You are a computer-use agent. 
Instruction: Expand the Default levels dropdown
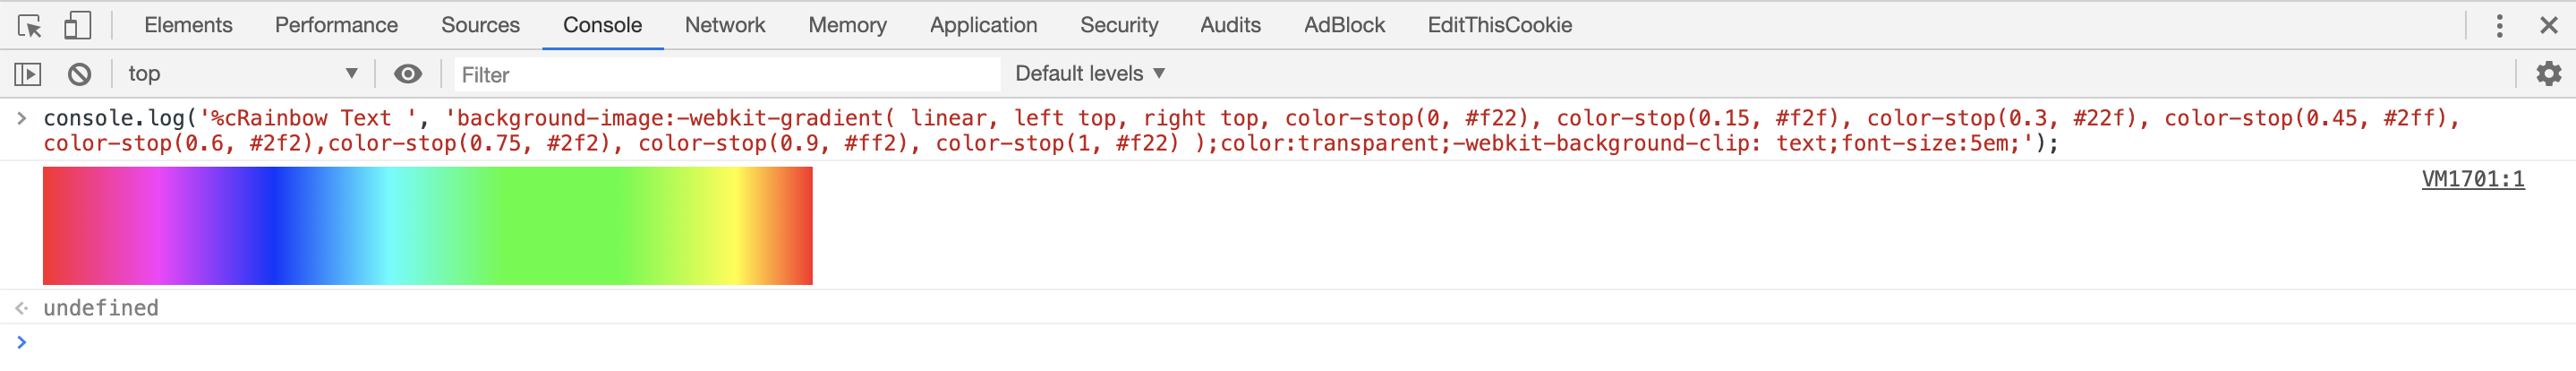(1090, 74)
